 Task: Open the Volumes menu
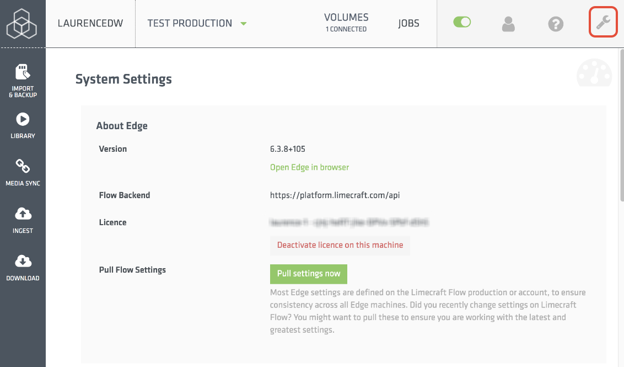(x=346, y=23)
